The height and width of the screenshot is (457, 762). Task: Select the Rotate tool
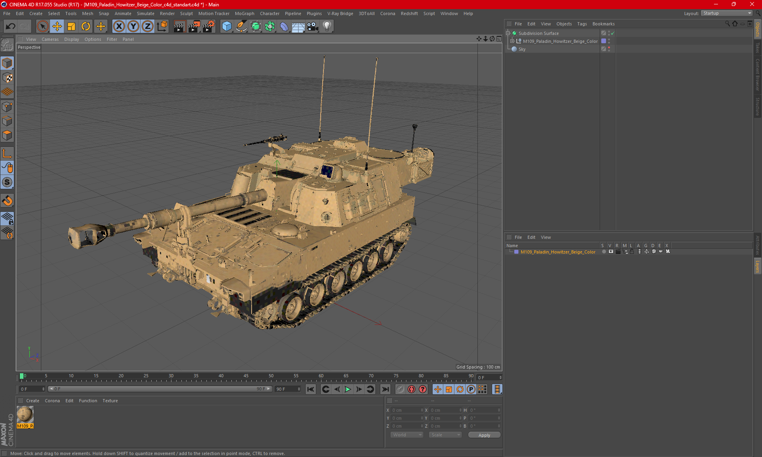[x=86, y=27]
